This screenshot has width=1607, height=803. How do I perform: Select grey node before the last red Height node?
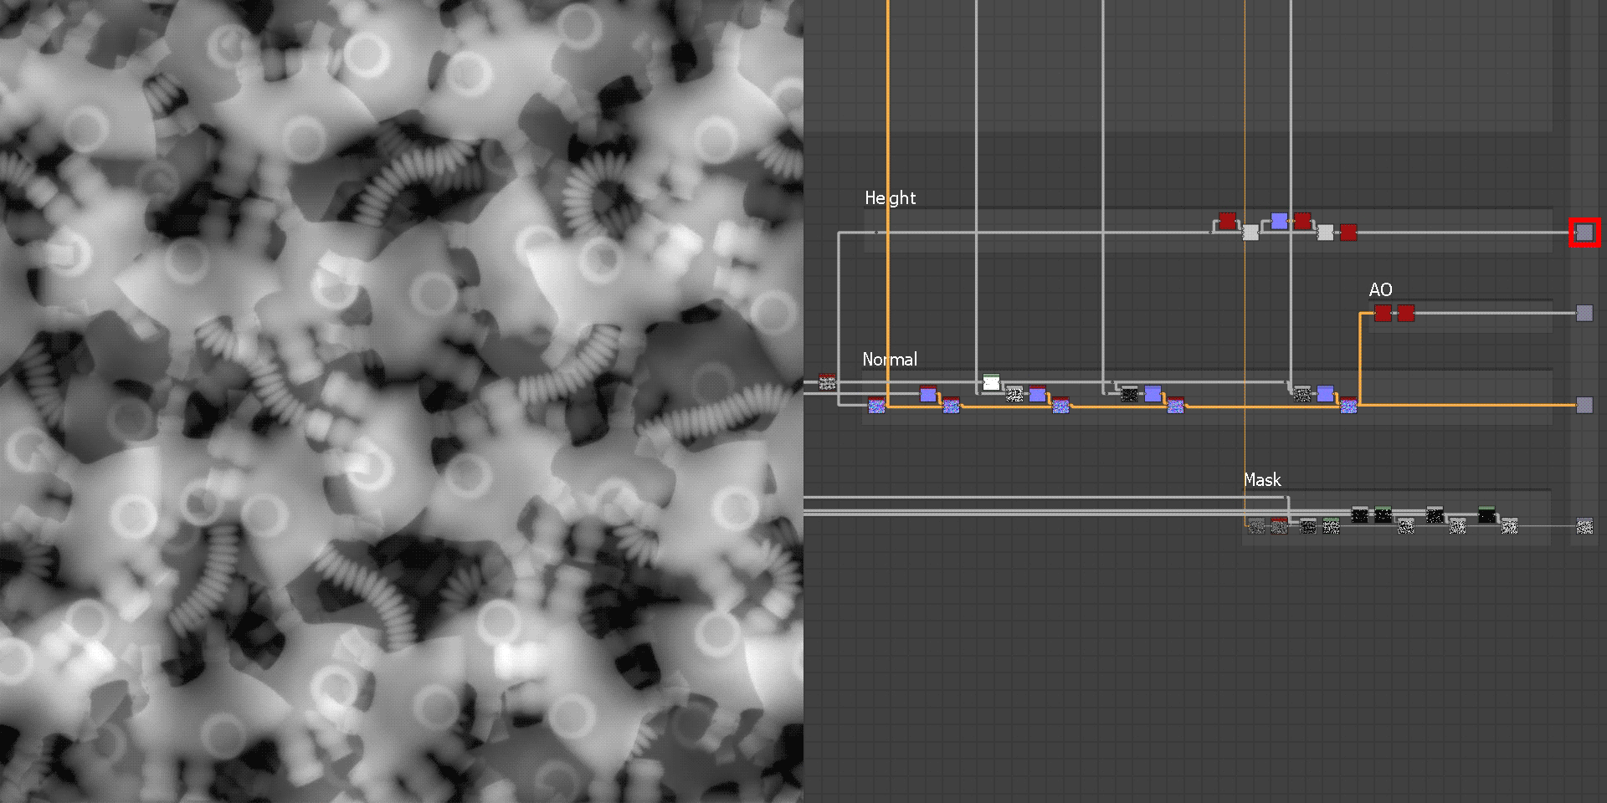coord(1325,232)
